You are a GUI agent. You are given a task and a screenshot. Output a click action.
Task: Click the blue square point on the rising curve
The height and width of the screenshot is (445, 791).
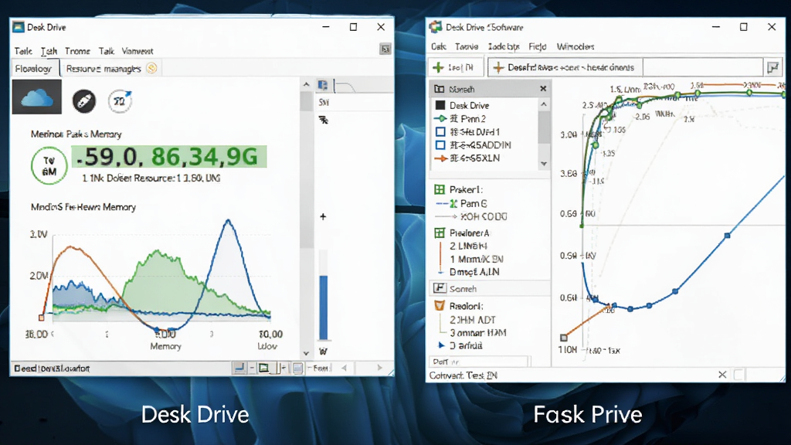pyautogui.click(x=727, y=236)
